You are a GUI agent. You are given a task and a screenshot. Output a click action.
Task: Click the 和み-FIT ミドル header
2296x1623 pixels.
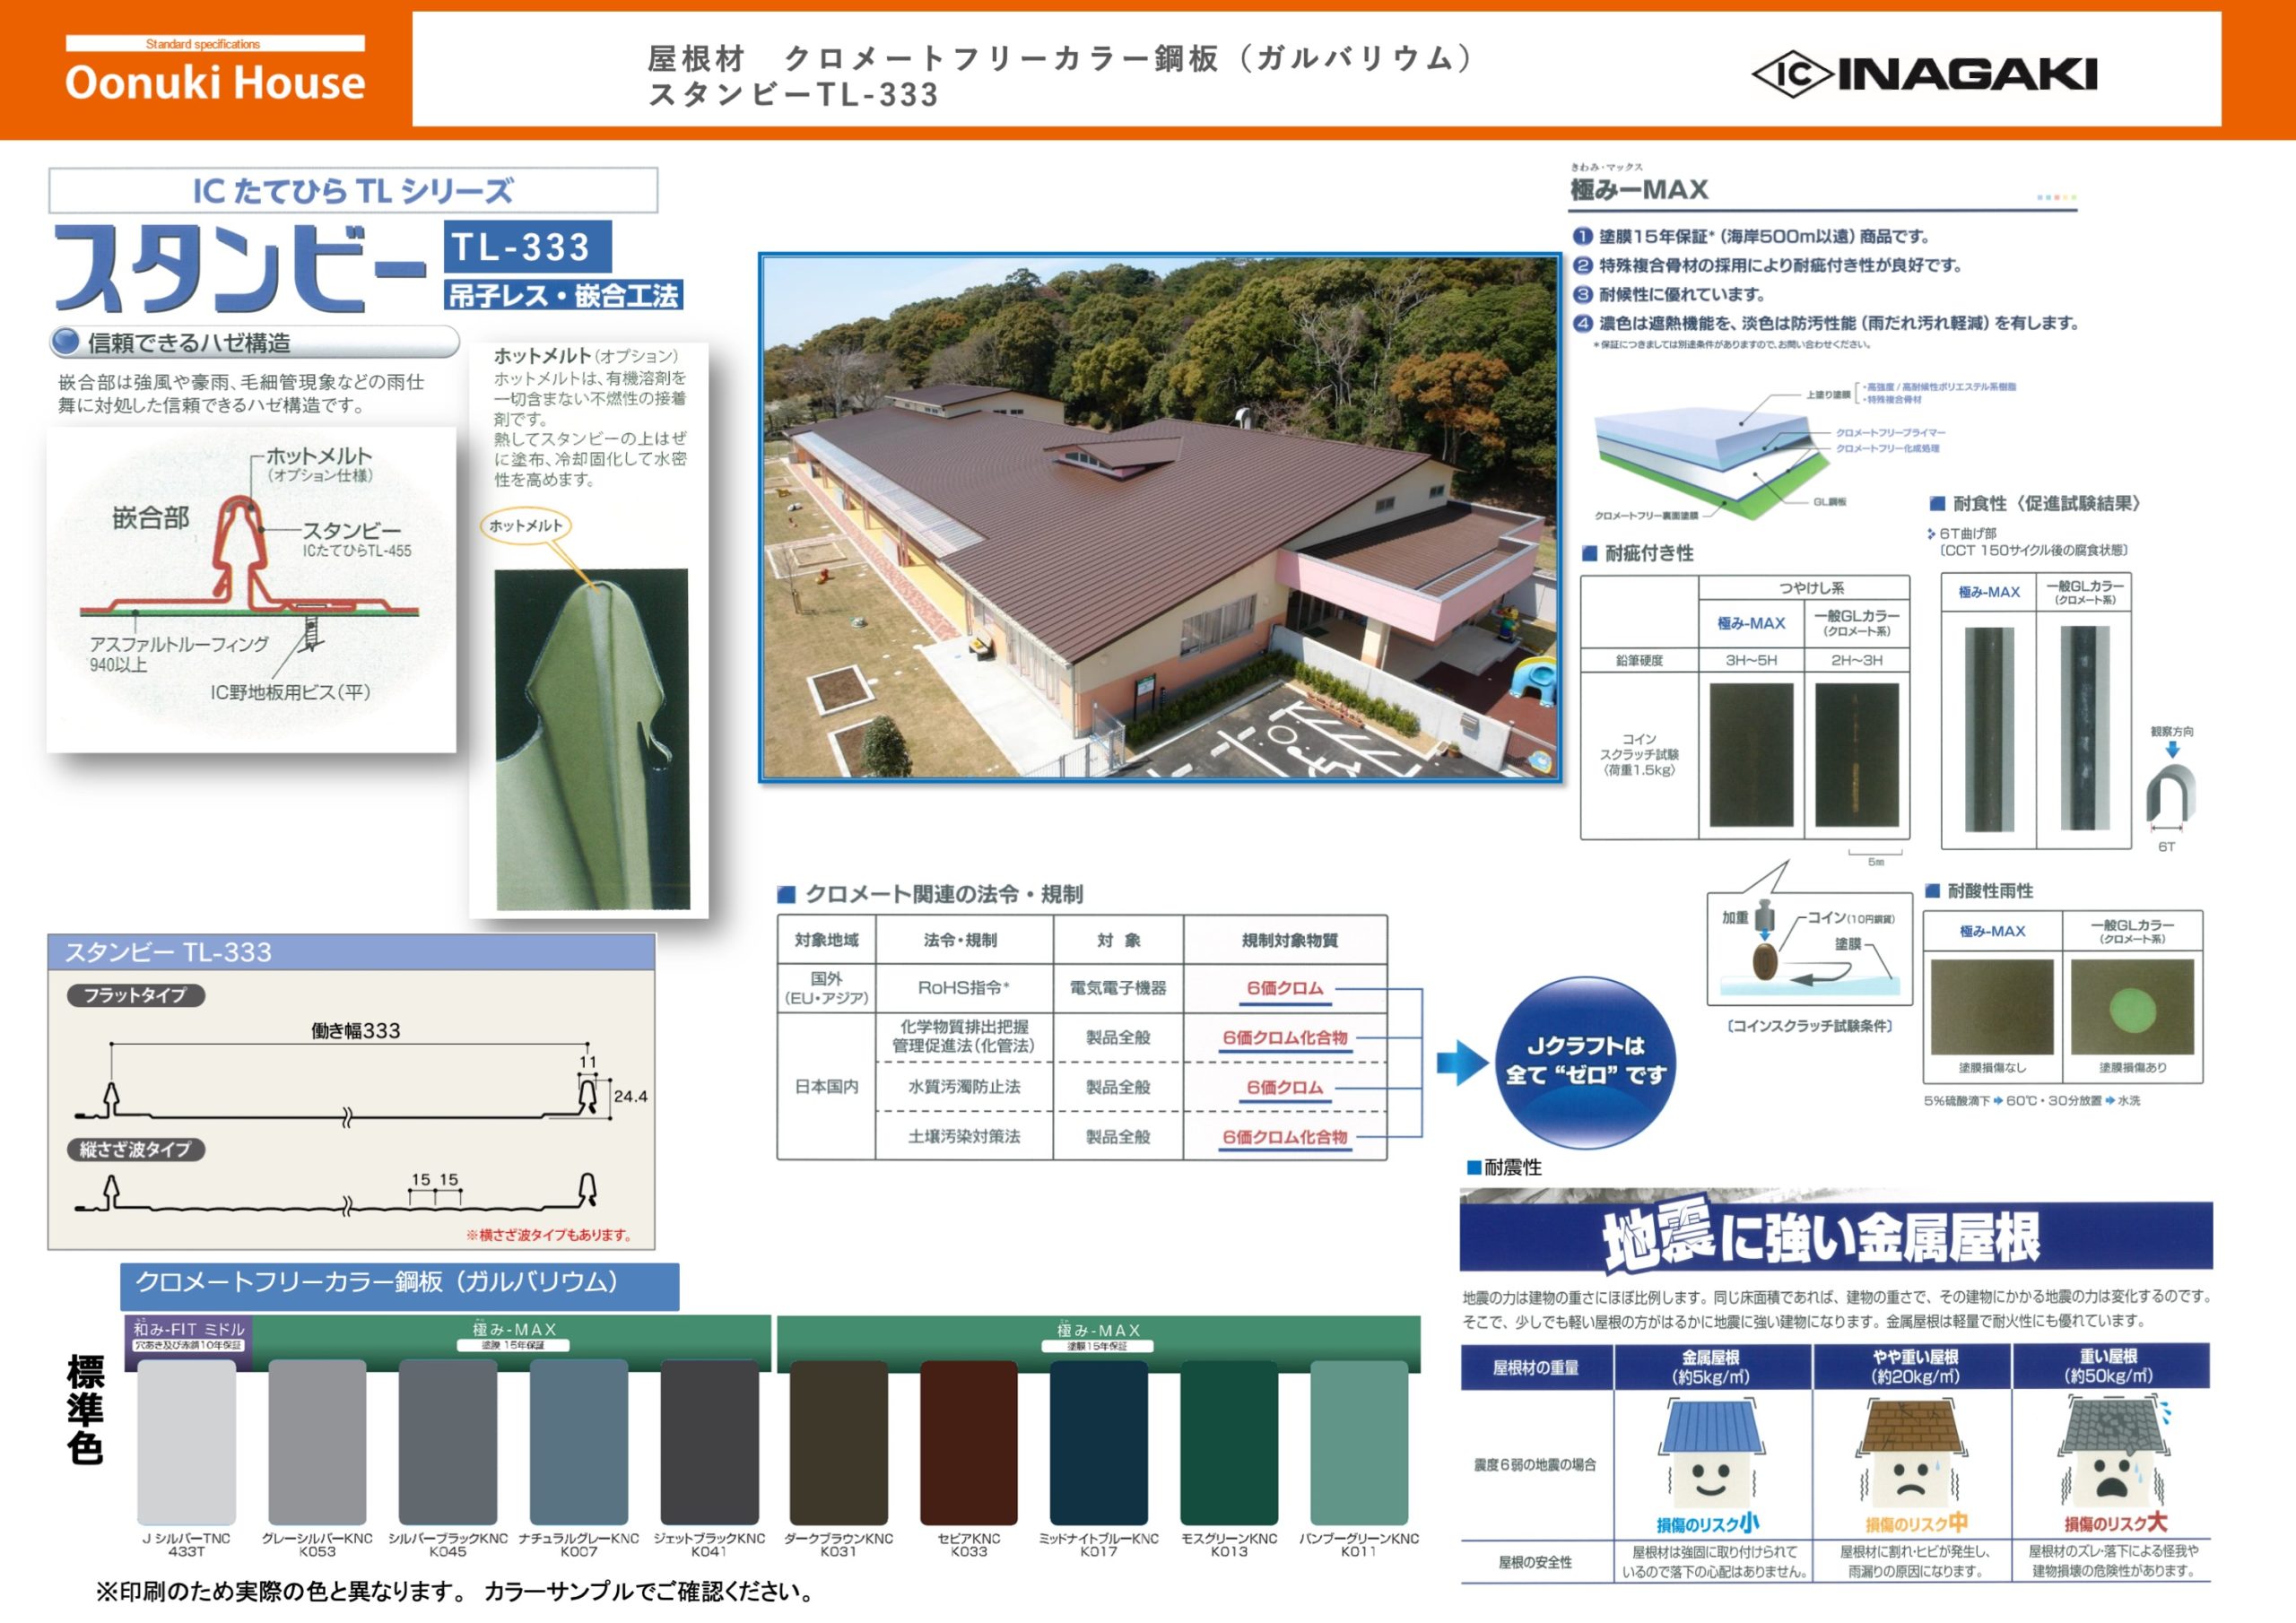coord(189,1336)
